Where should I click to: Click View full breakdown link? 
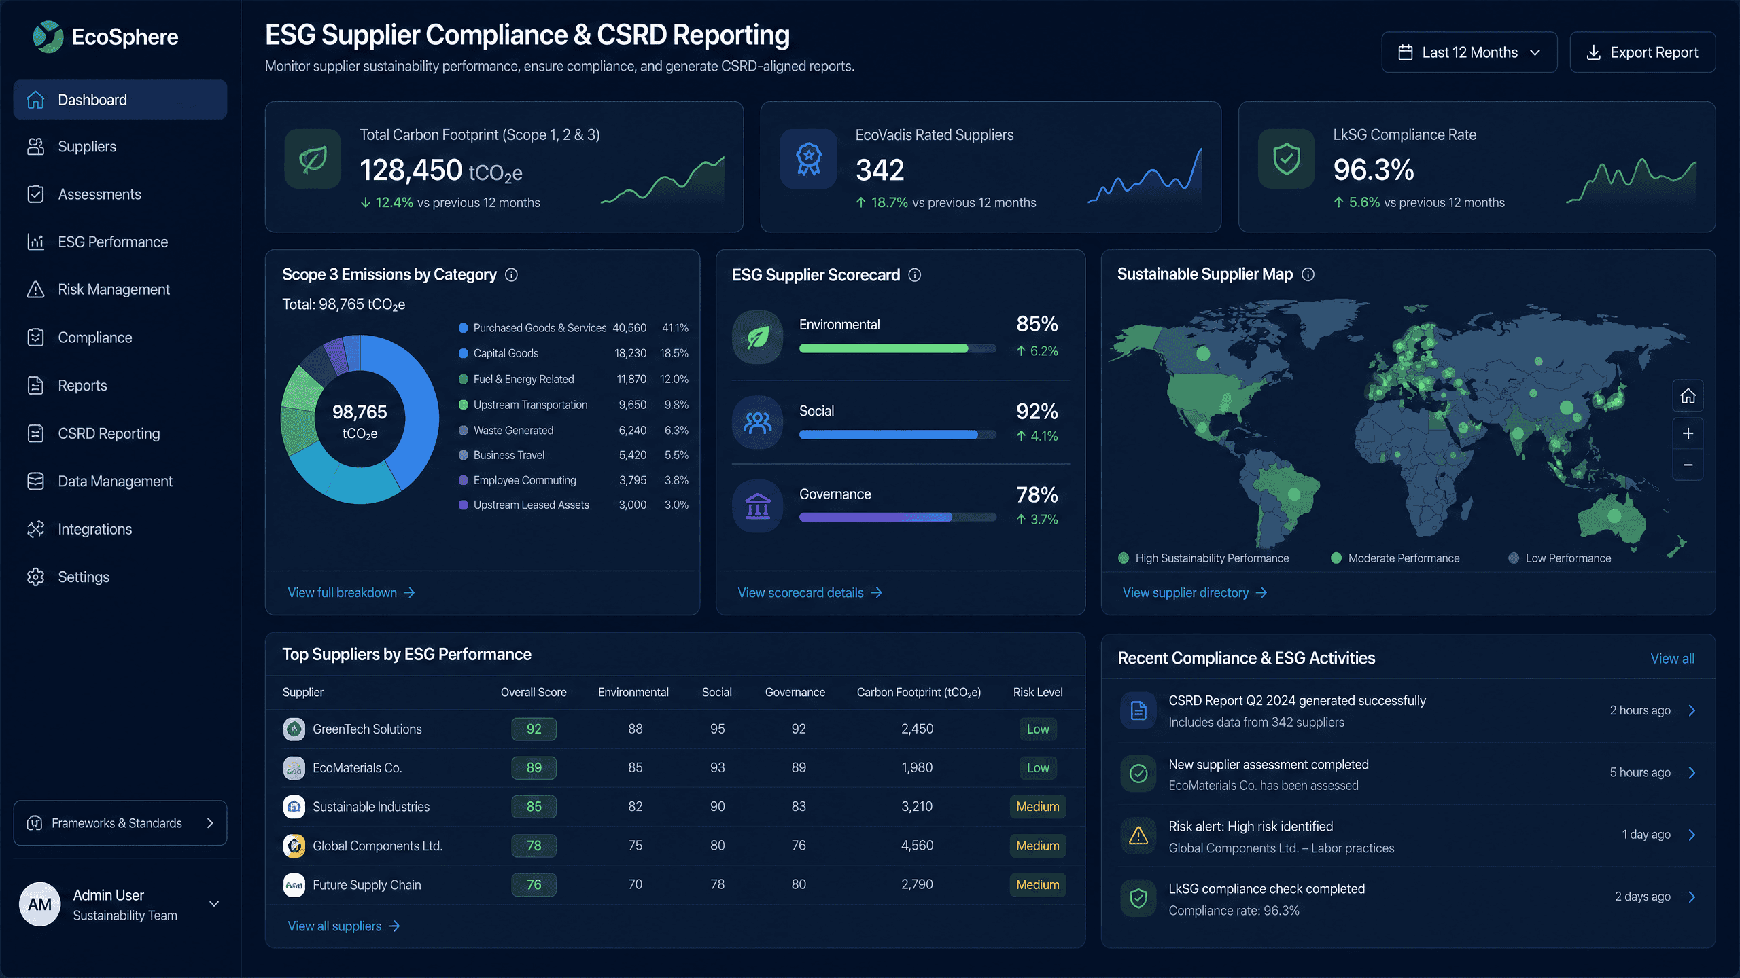(351, 592)
